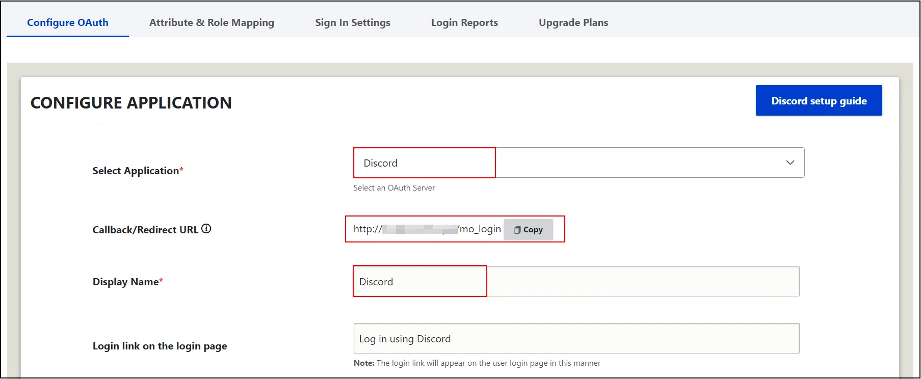Switch to Attribute & Role Mapping tab
The width and height of the screenshot is (921, 379).
click(212, 22)
